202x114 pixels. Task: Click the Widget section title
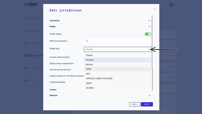pyautogui.click(x=53, y=26)
